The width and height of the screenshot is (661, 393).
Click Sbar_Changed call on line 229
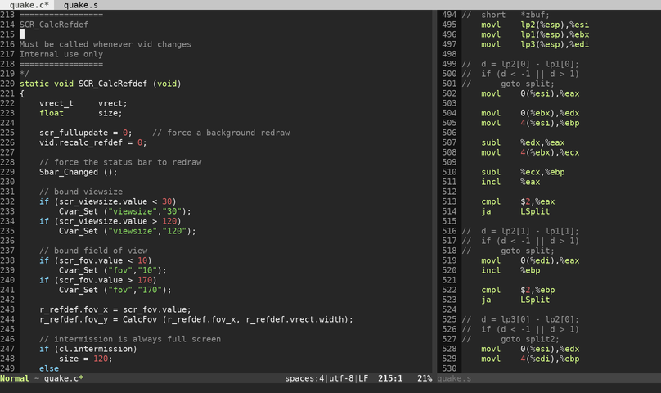(68, 172)
